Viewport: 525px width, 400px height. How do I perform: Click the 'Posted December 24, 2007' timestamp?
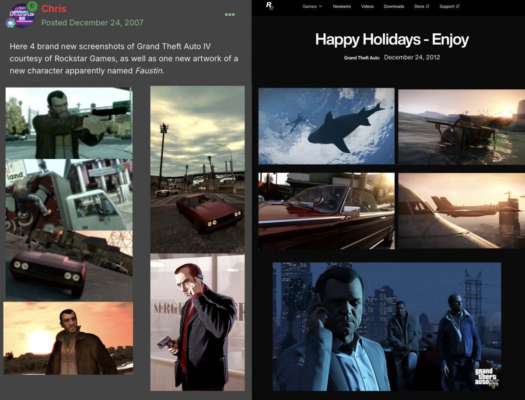(x=92, y=22)
